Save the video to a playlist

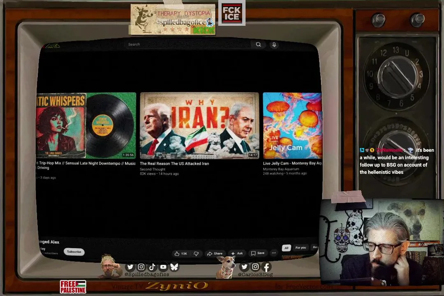[x=258, y=253]
